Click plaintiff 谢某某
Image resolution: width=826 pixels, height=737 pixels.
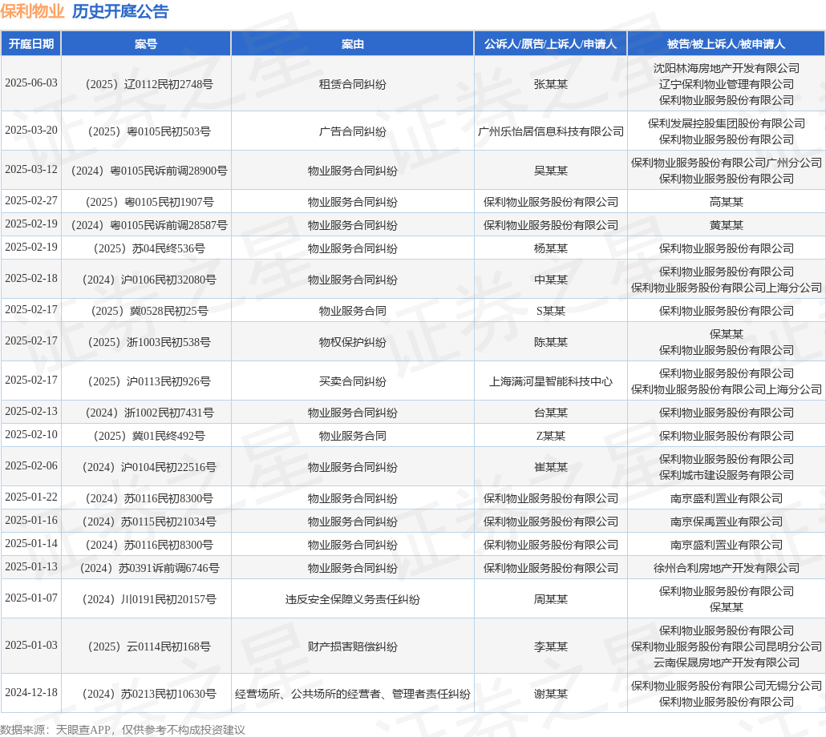click(550, 694)
